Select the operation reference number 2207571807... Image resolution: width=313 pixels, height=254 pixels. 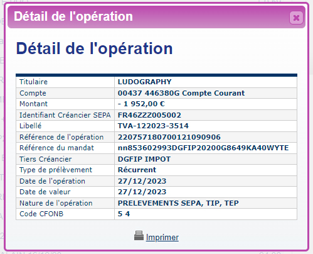(169, 137)
